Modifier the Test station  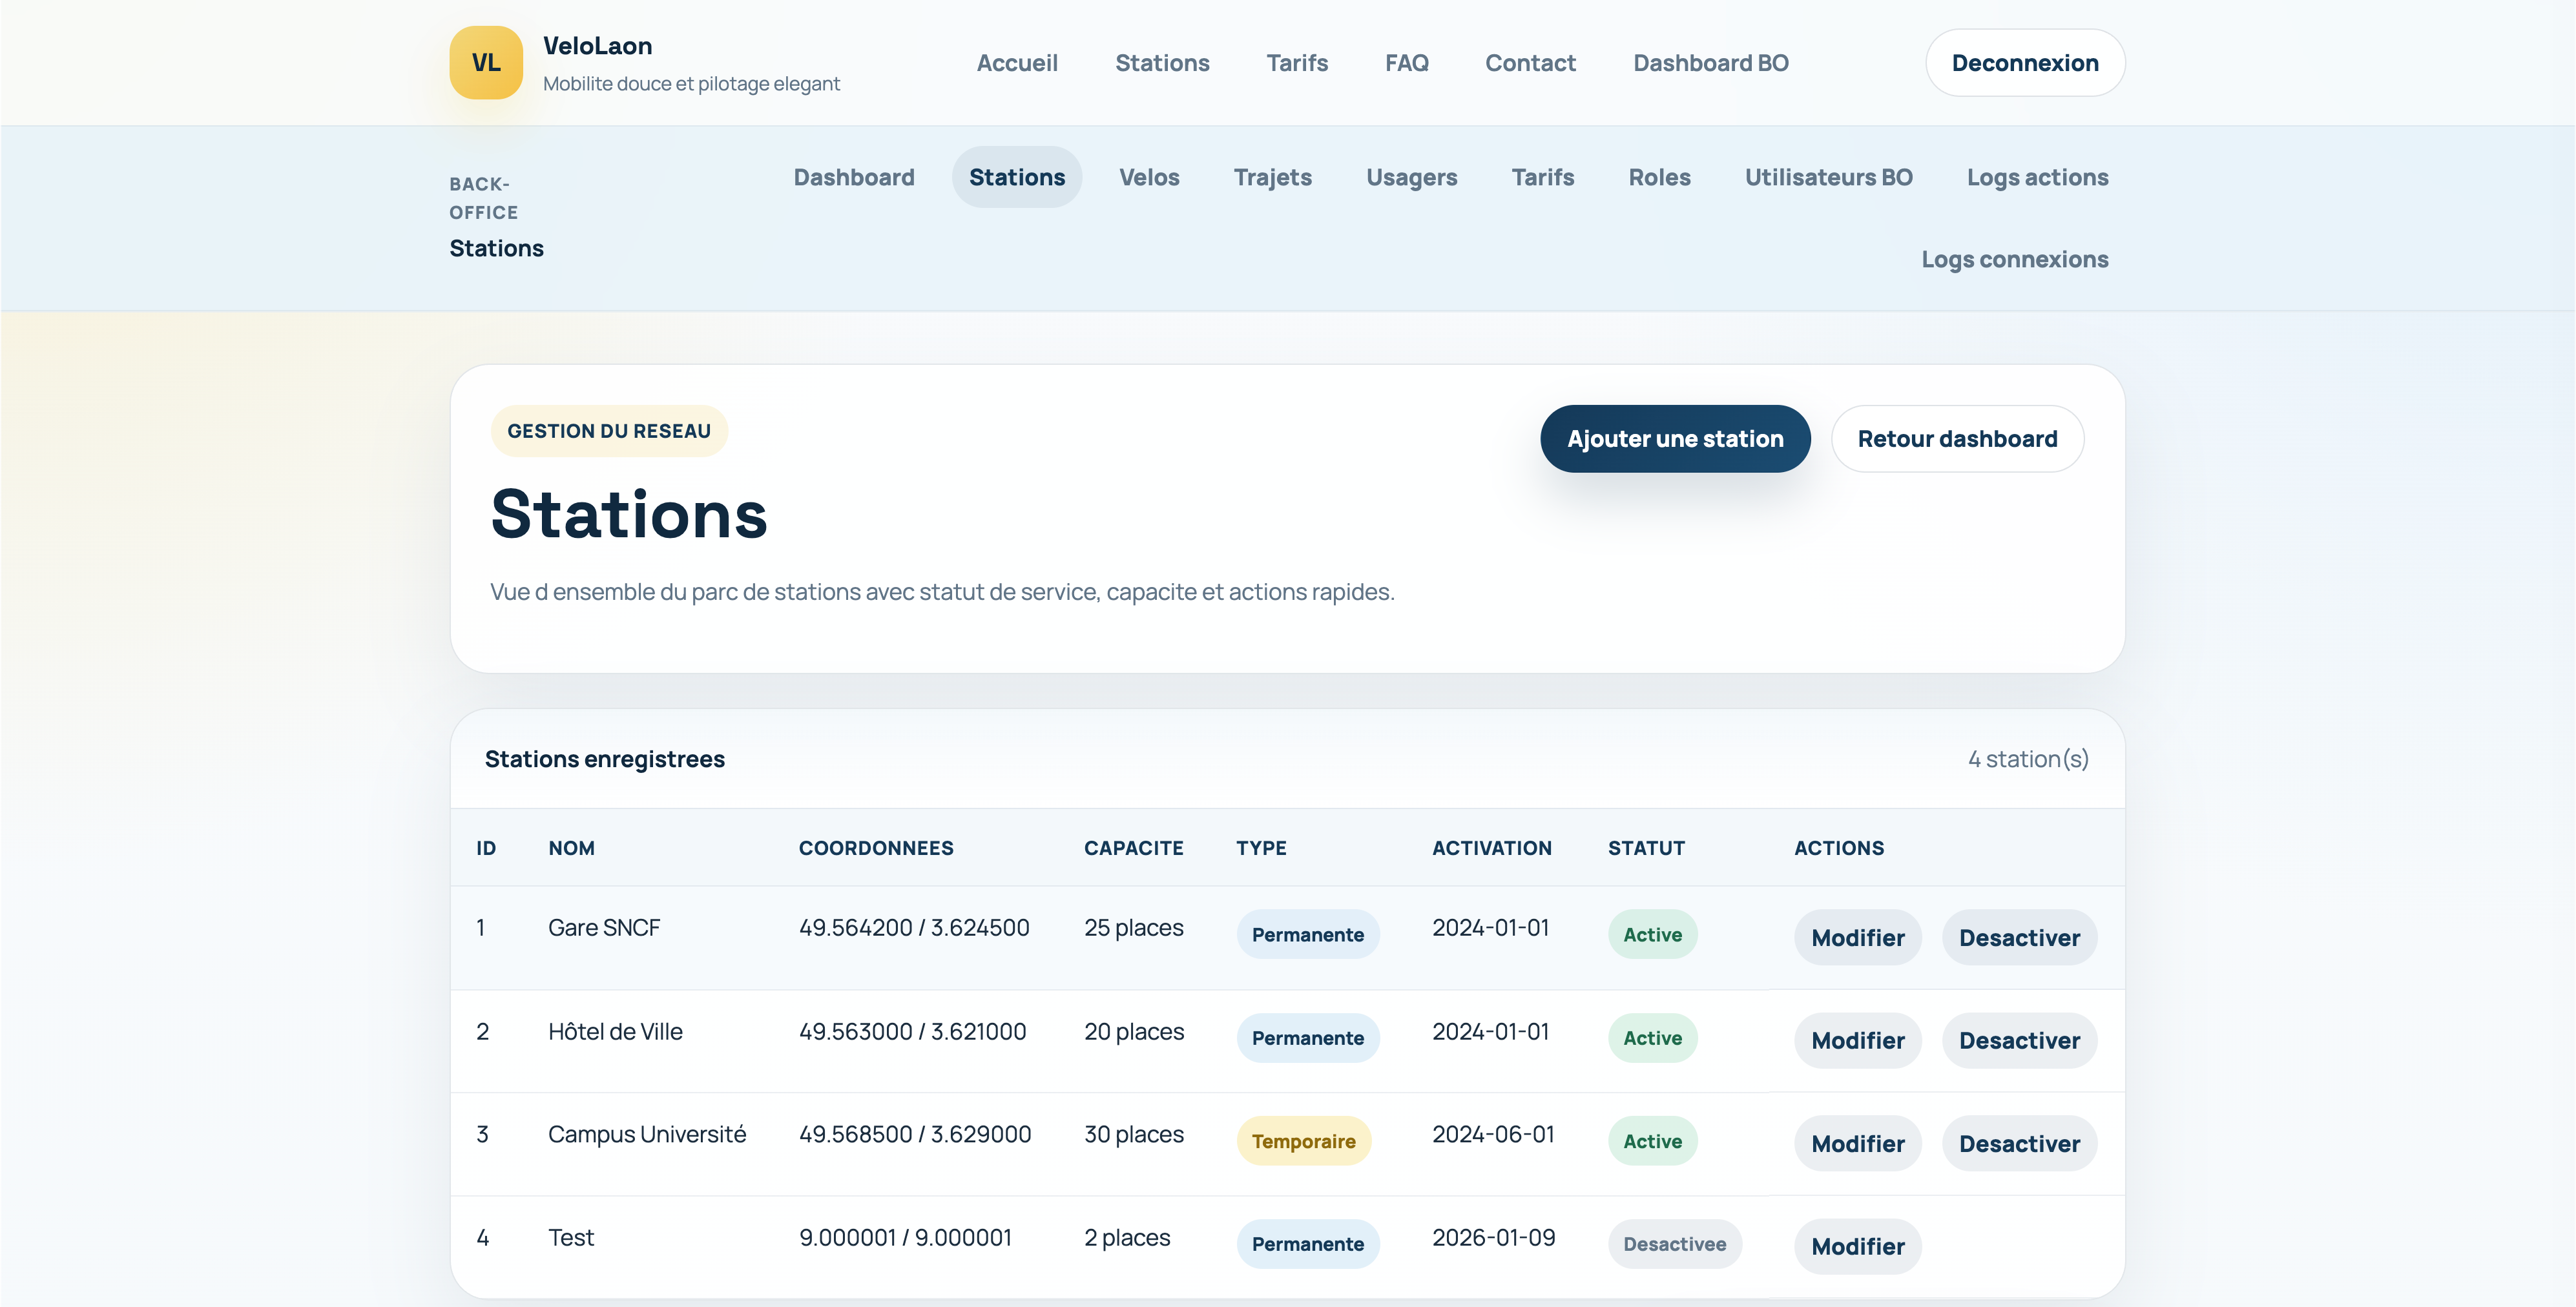coord(1857,1246)
